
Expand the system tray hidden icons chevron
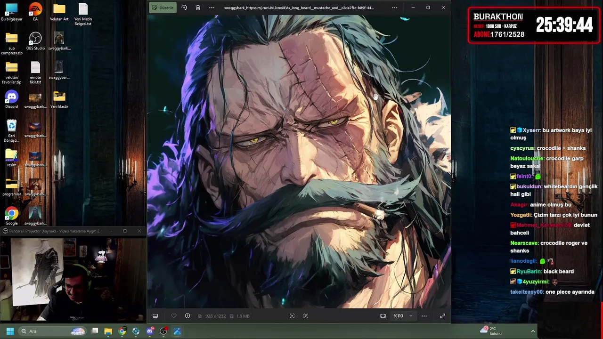[533, 331]
